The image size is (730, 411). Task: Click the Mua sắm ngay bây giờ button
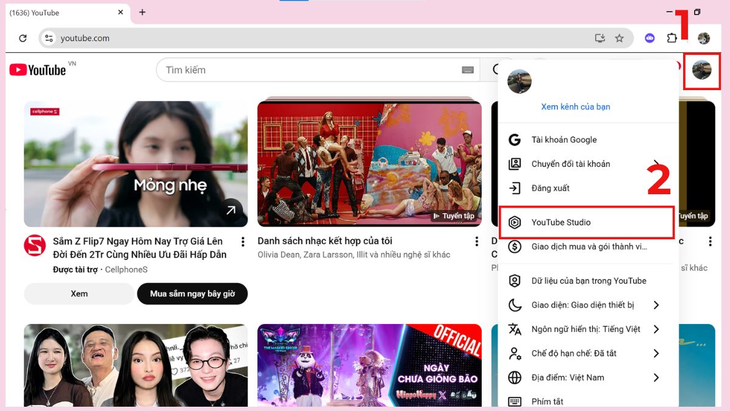(192, 293)
